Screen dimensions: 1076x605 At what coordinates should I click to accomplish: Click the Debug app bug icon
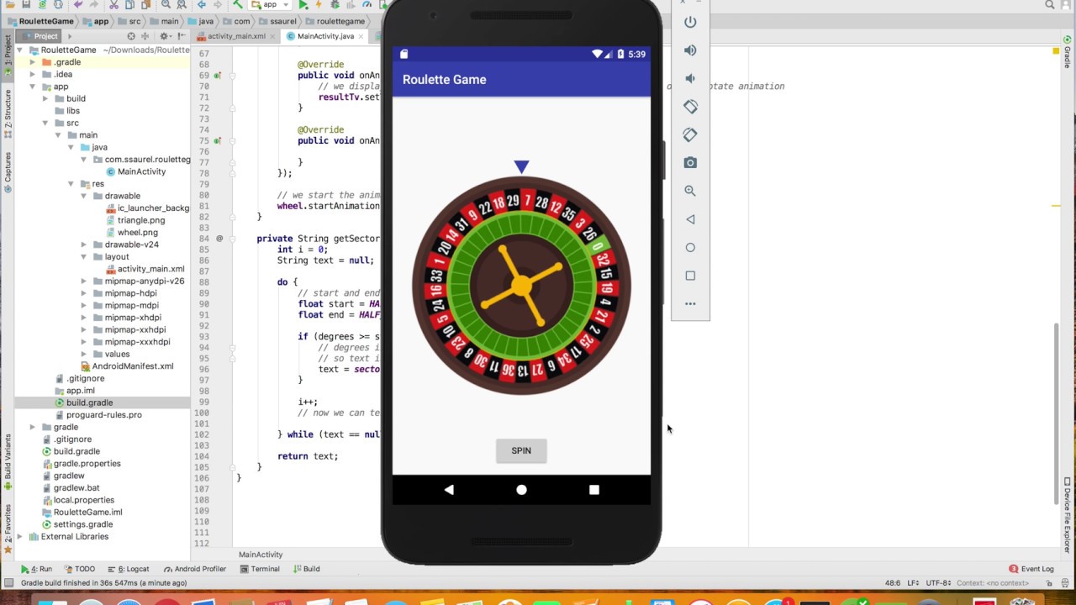tap(335, 5)
